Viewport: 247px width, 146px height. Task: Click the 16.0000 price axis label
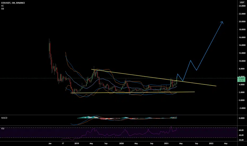[x=242, y=37]
